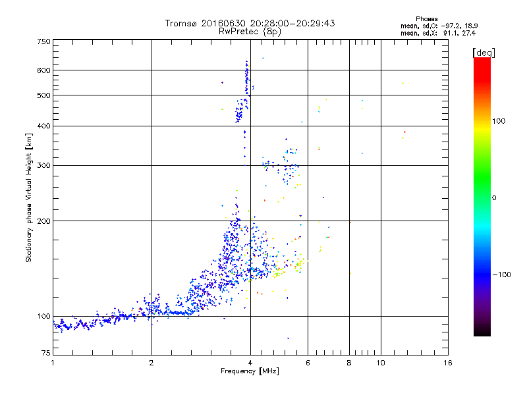Screen dimensions: 527x395
Task: Click the black bottom of the colorbar
Action: [482, 331]
